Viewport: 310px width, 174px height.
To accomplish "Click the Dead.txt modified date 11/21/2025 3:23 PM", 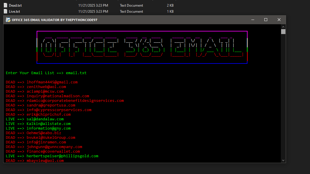I will tap(93, 5).
